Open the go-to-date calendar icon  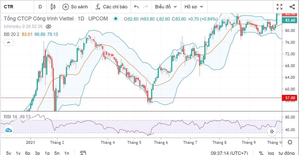click(83, 153)
